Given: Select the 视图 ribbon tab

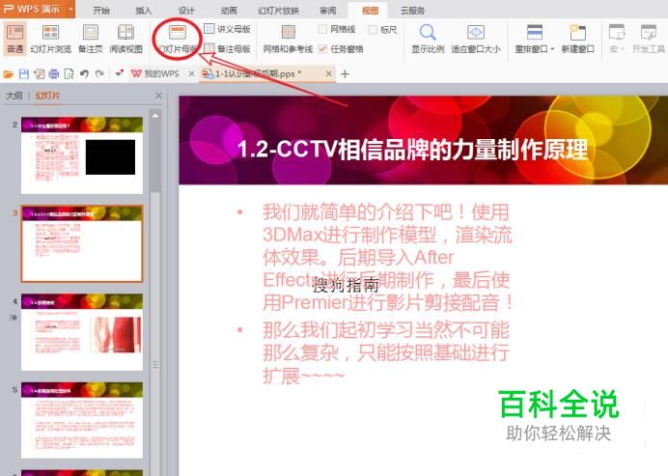Looking at the screenshot, I should coord(370,11).
